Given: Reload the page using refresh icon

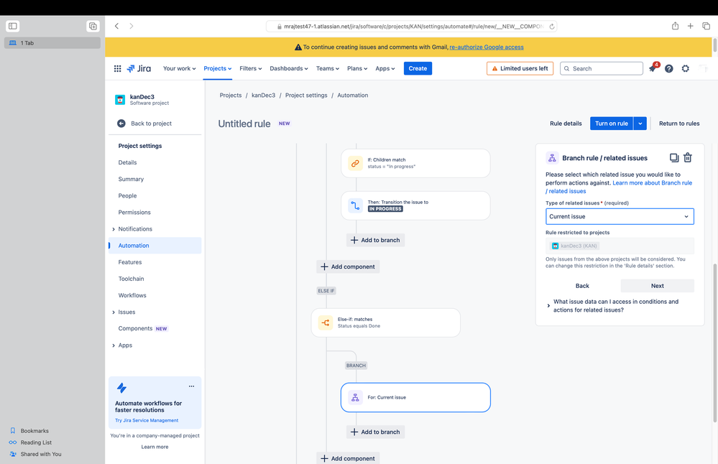Looking at the screenshot, I should pyautogui.click(x=552, y=27).
